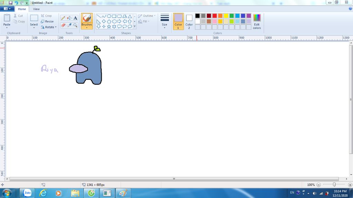Screen dimensions: 353x198
Task: Select the Color picker eyedropper tool
Action: pos(69,25)
